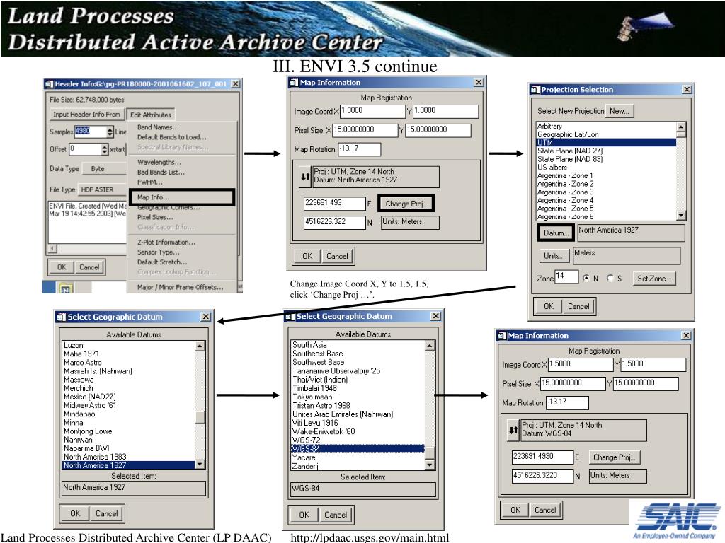Choose Band Names... from Edit Attributes menu
This screenshot has width=725, height=543.
[x=158, y=127]
